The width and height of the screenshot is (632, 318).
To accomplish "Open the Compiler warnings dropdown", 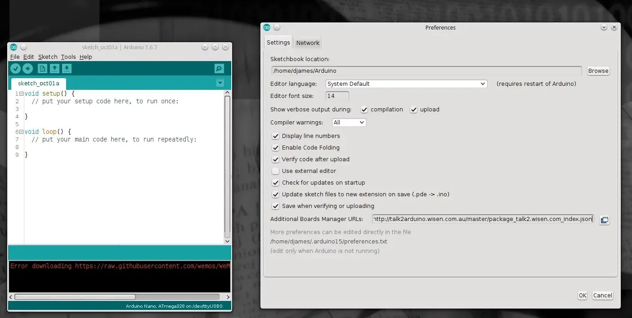I will (x=349, y=123).
